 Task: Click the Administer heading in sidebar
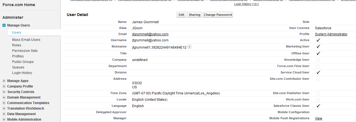click(x=13, y=17)
